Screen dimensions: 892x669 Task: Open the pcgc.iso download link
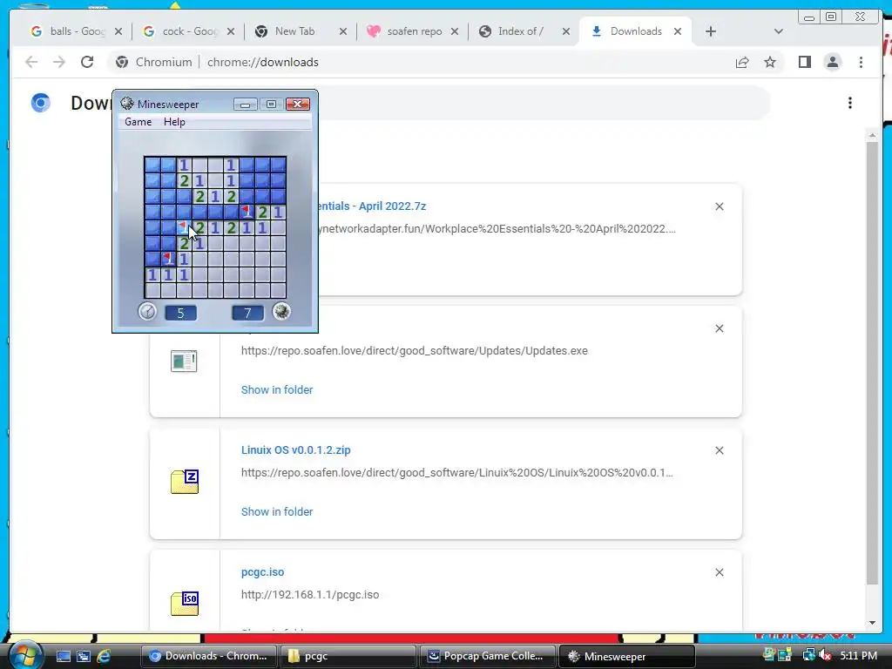coord(262,572)
